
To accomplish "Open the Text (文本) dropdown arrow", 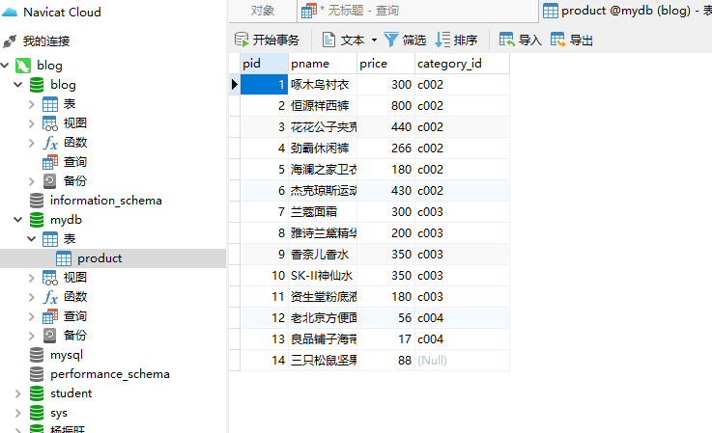I will [x=374, y=41].
